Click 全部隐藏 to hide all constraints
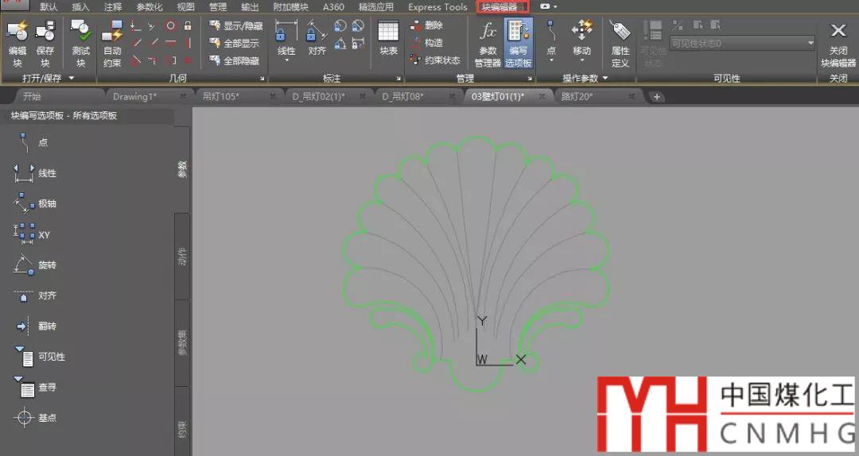The image size is (859, 456). (235, 60)
